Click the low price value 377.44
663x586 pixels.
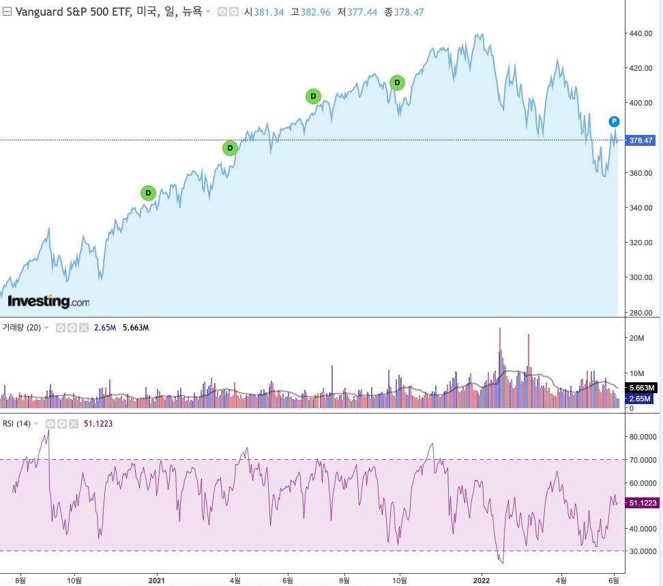coord(362,12)
